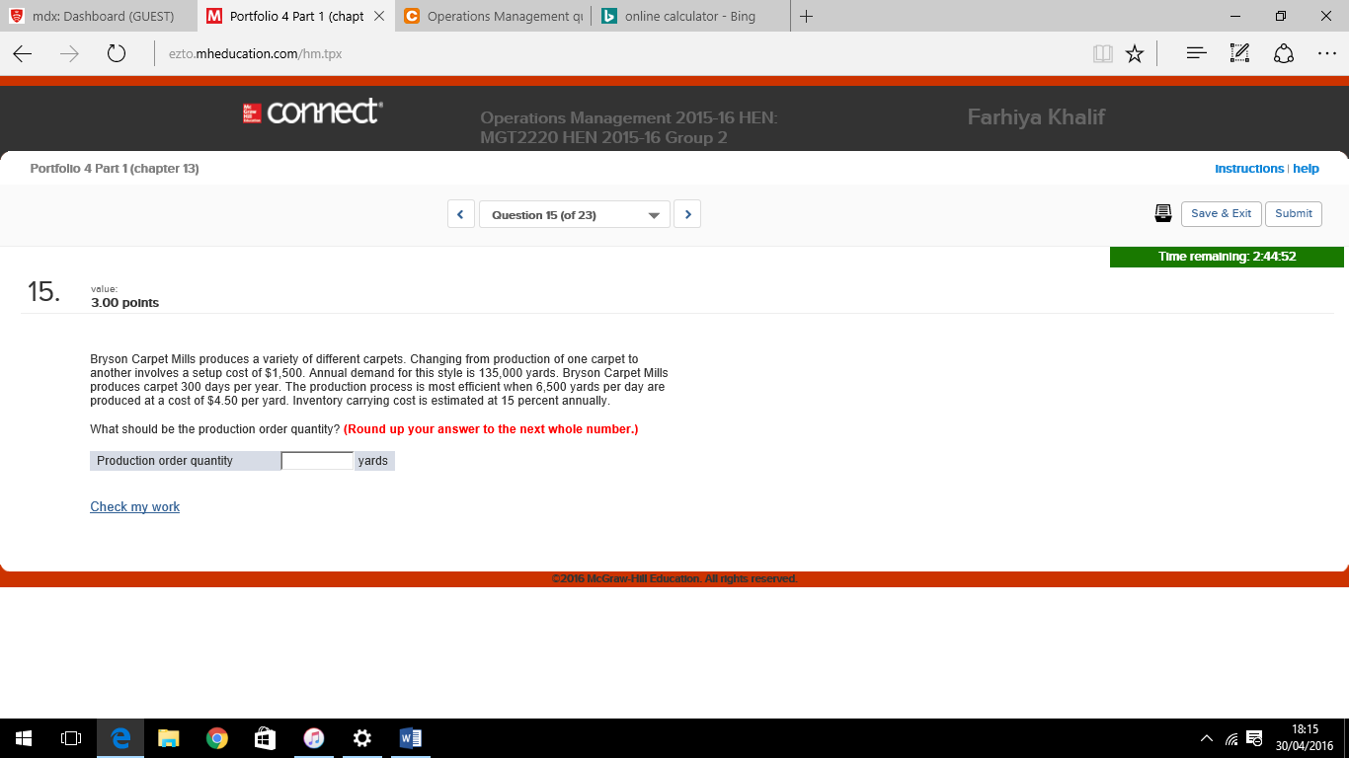1349x758 pixels.
Task: Switch to the mdx: Dashboard (GUEST) tab
Action: click(x=99, y=16)
